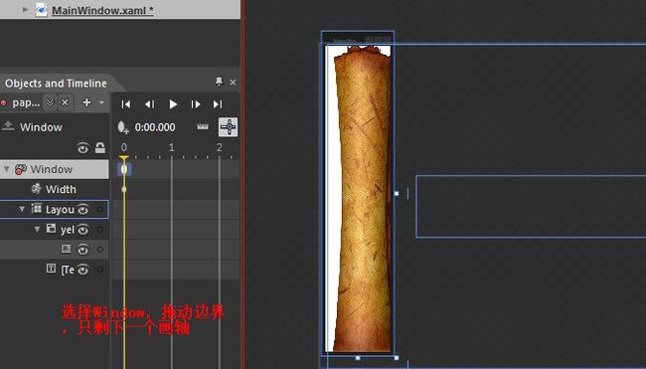Image resolution: width=646 pixels, height=369 pixels.
Task: Toggle timeline snapping button
Action: (x=228, y=127)
